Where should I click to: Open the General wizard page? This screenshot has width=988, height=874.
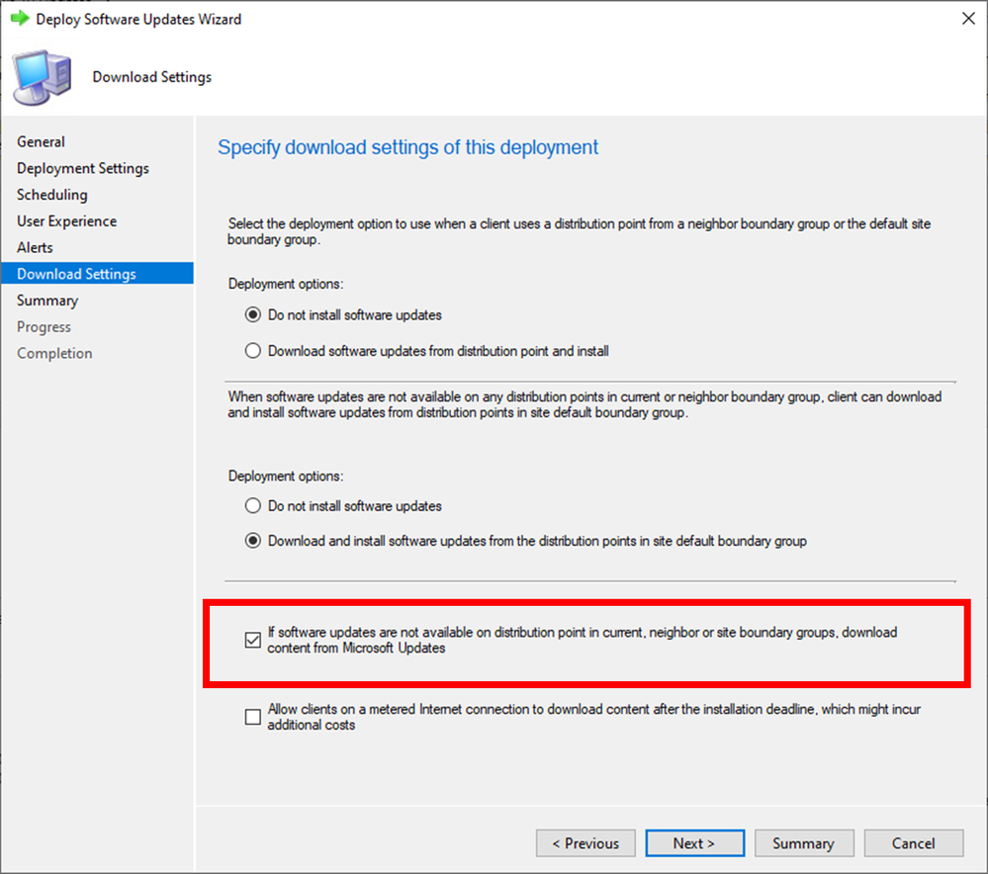pos(41,141)
